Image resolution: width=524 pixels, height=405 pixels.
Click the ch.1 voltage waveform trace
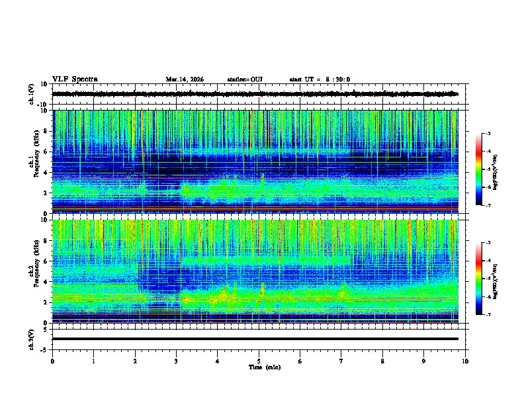[255, 94]
